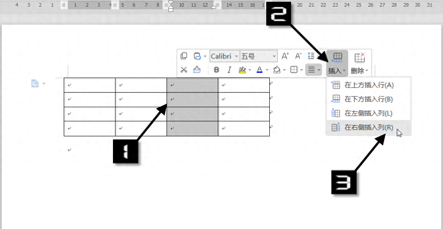Click the 插入 table insert button

click(337, 64)
